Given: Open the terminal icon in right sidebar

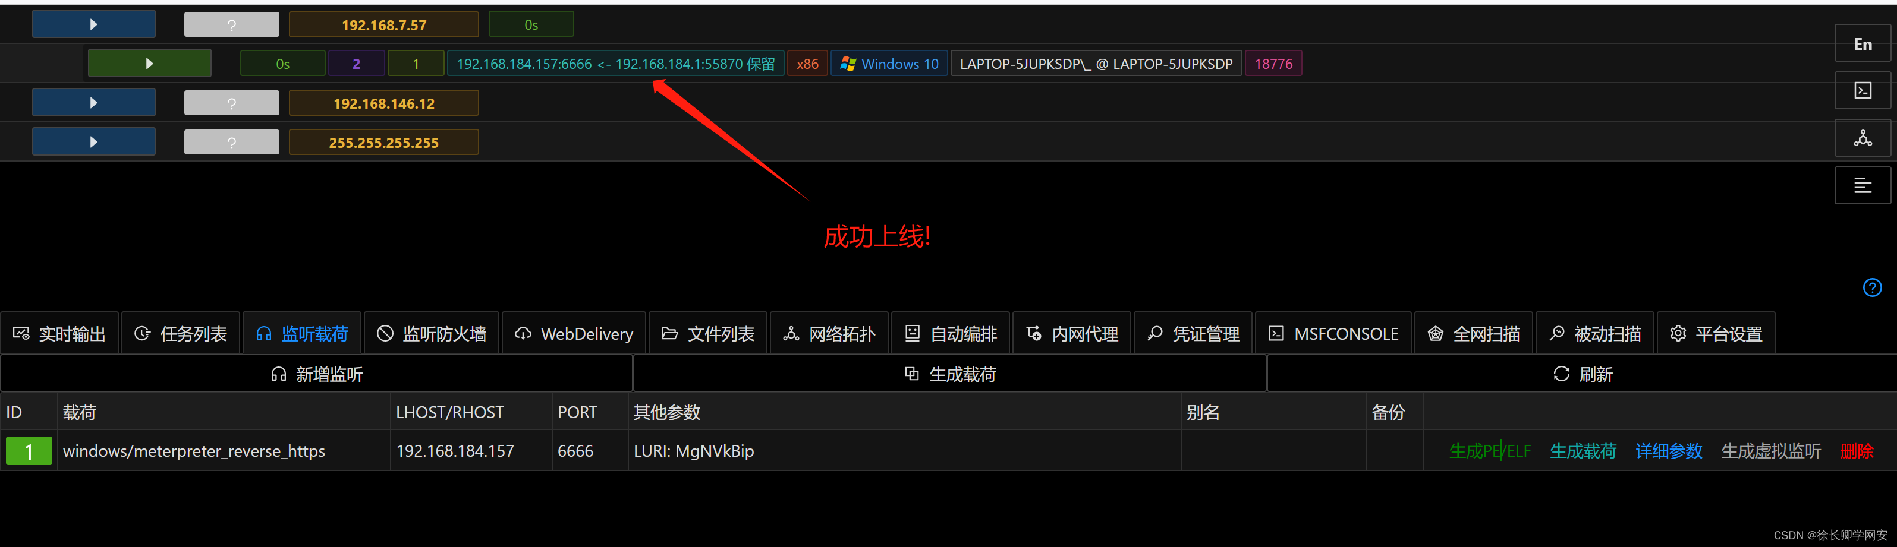Looking at the screenshot, I should pos(1863,90).
